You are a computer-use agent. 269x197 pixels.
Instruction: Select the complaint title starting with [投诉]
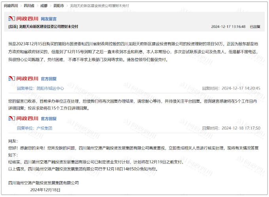[x=43, y=27]
